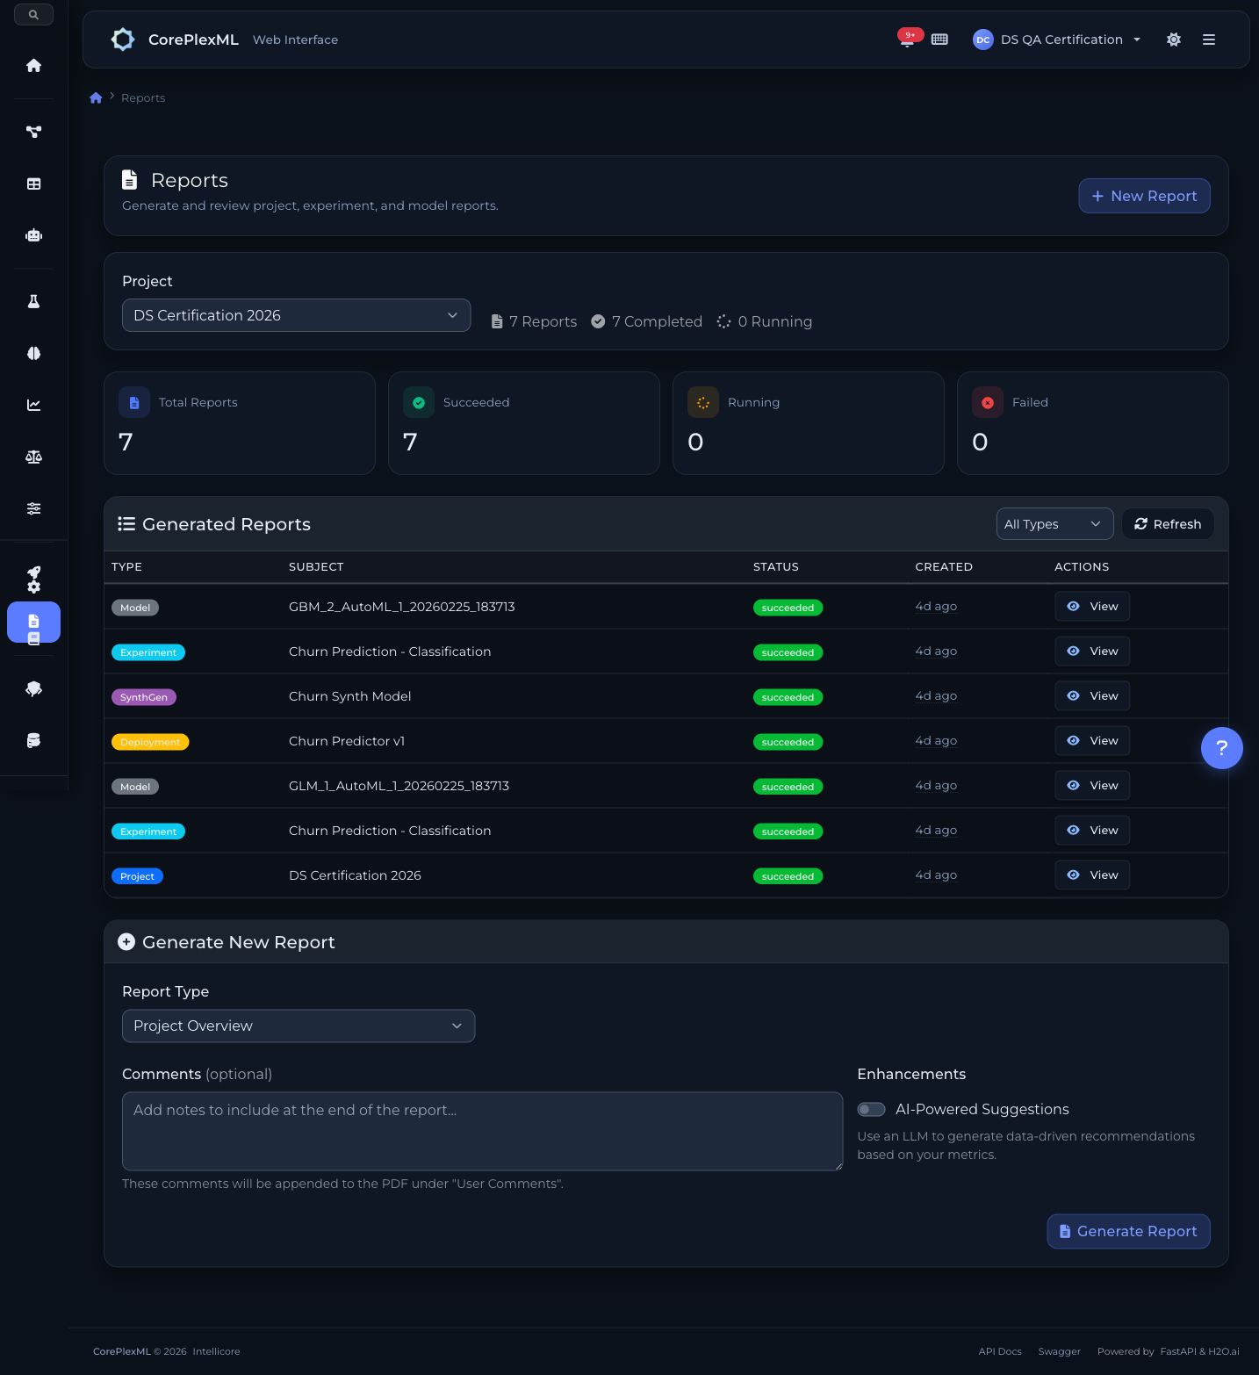The image size is (1259, 1375).
Task: Click the New Report button
Action: click(1144, 196)
